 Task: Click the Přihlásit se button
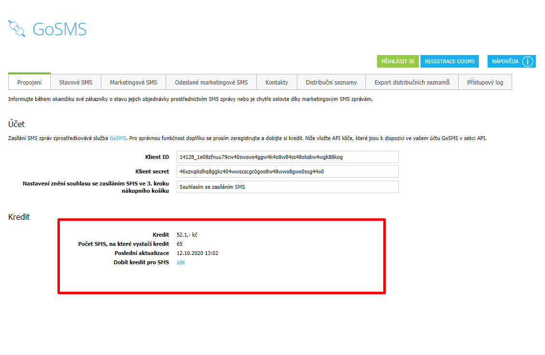point(398,61)
